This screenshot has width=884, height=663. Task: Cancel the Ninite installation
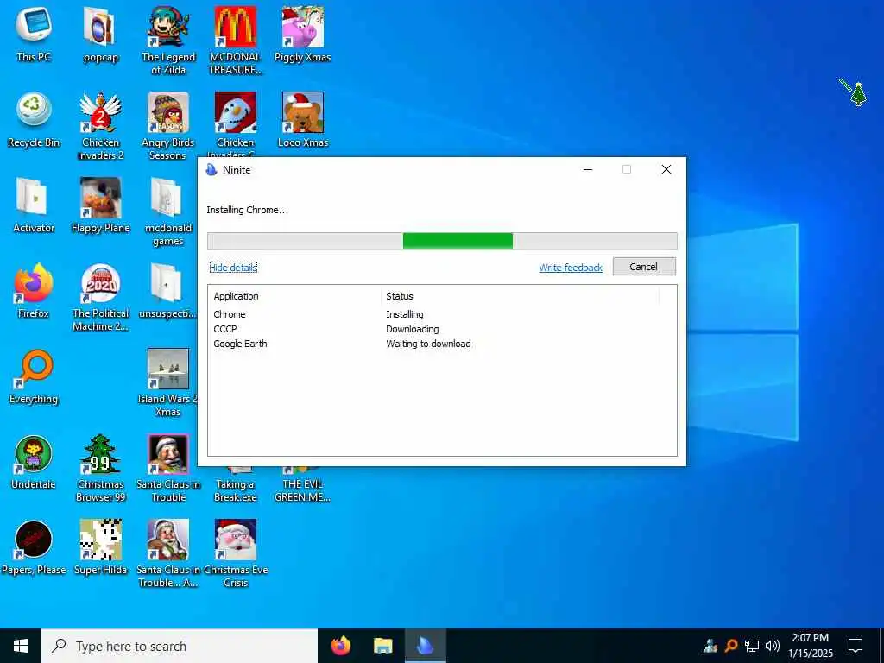[x=644, y=267]
